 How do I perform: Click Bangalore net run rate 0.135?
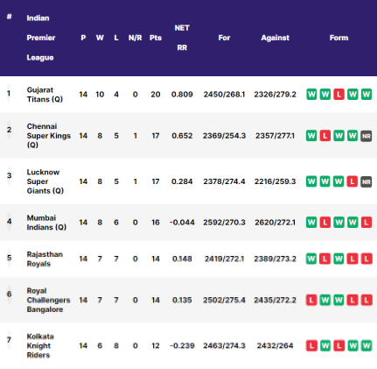(x=182, y=300)
